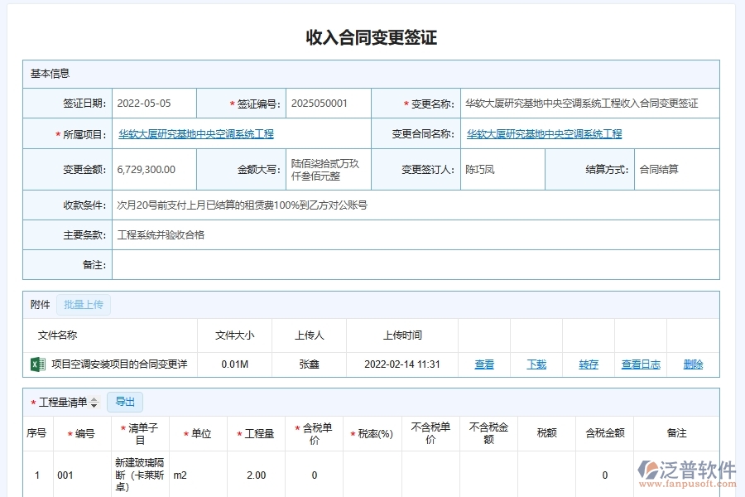Open the attachment with 查看
The image size is (745, 497).
484,364
